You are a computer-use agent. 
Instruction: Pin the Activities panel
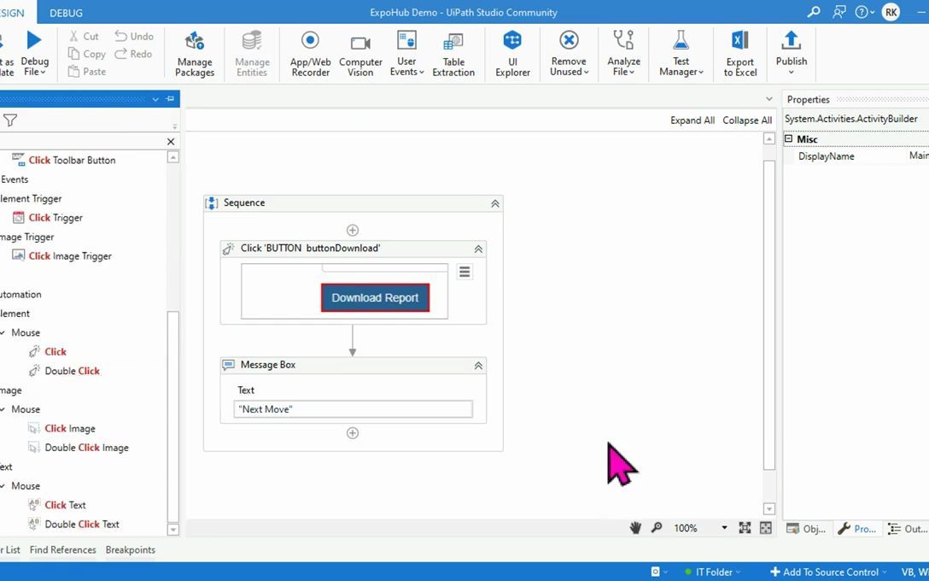pyautogui.click(x=170, y=99)
